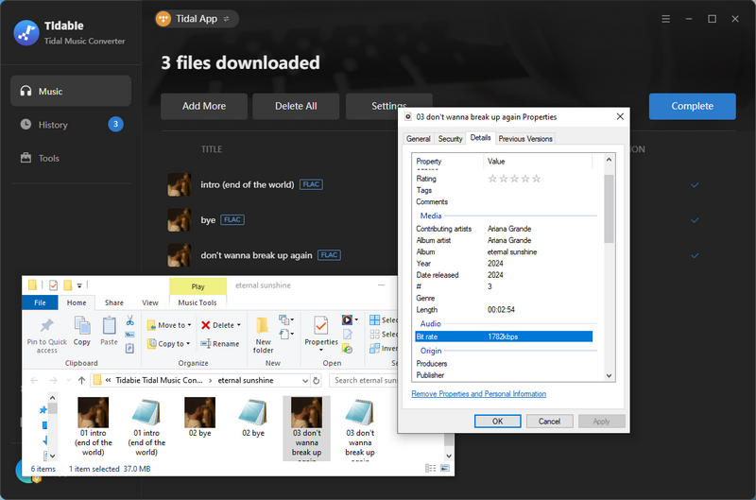Image resolution: width=756 pixels, height=500 pixels.
Task: Switch to Security tab in Properties dialog
Action: point(451,139)
